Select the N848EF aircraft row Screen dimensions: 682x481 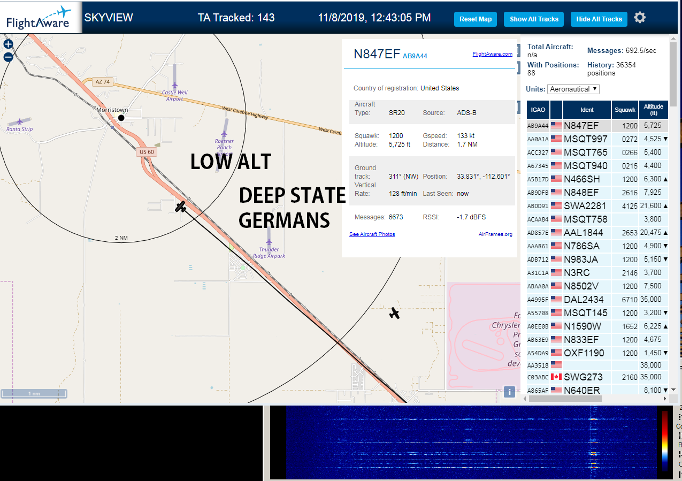597,193
